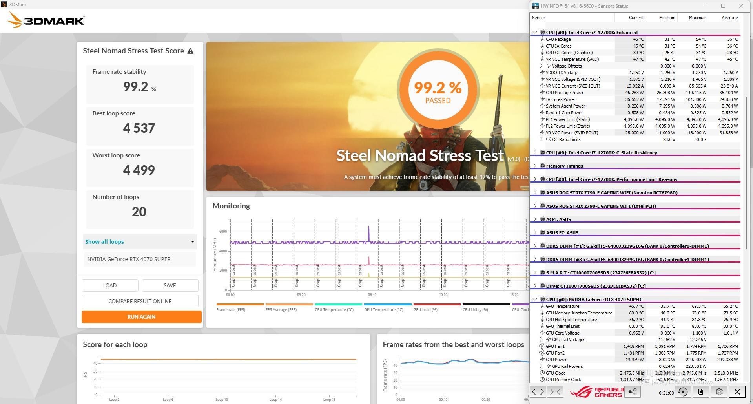This screenshot has width=753, height=404.
Task: Open the Show all loops dropdown
Action: (140, 242)
